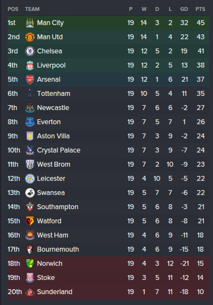Click the Man Utd club badge
The height and width of the screenshot is (305, 213).
pos(30,37)
